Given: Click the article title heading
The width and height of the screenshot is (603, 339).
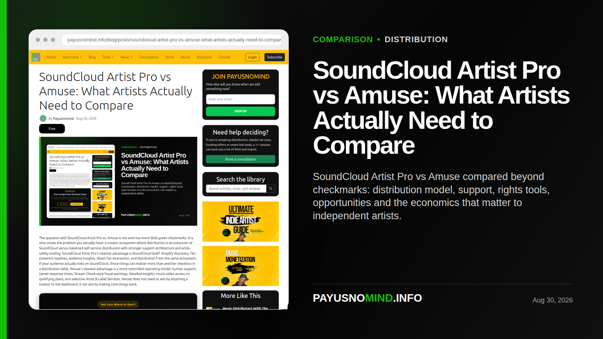Looking at the screenshot, I should (116, 91).
